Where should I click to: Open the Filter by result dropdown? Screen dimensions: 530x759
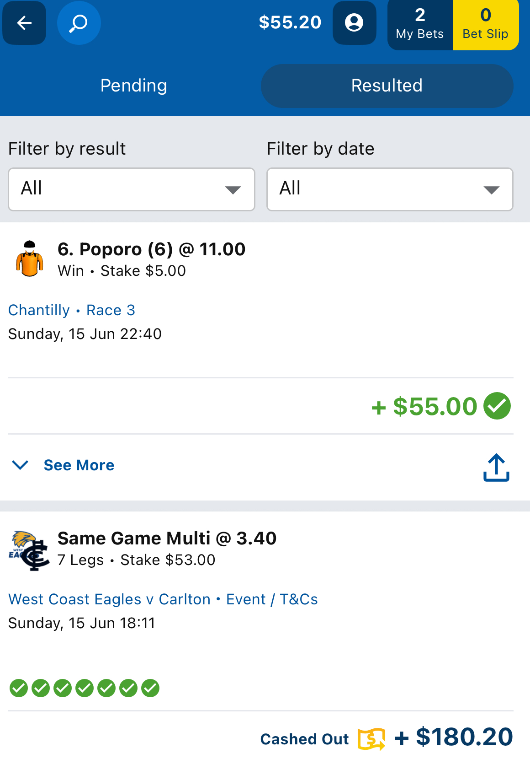[x=132, y=189]
